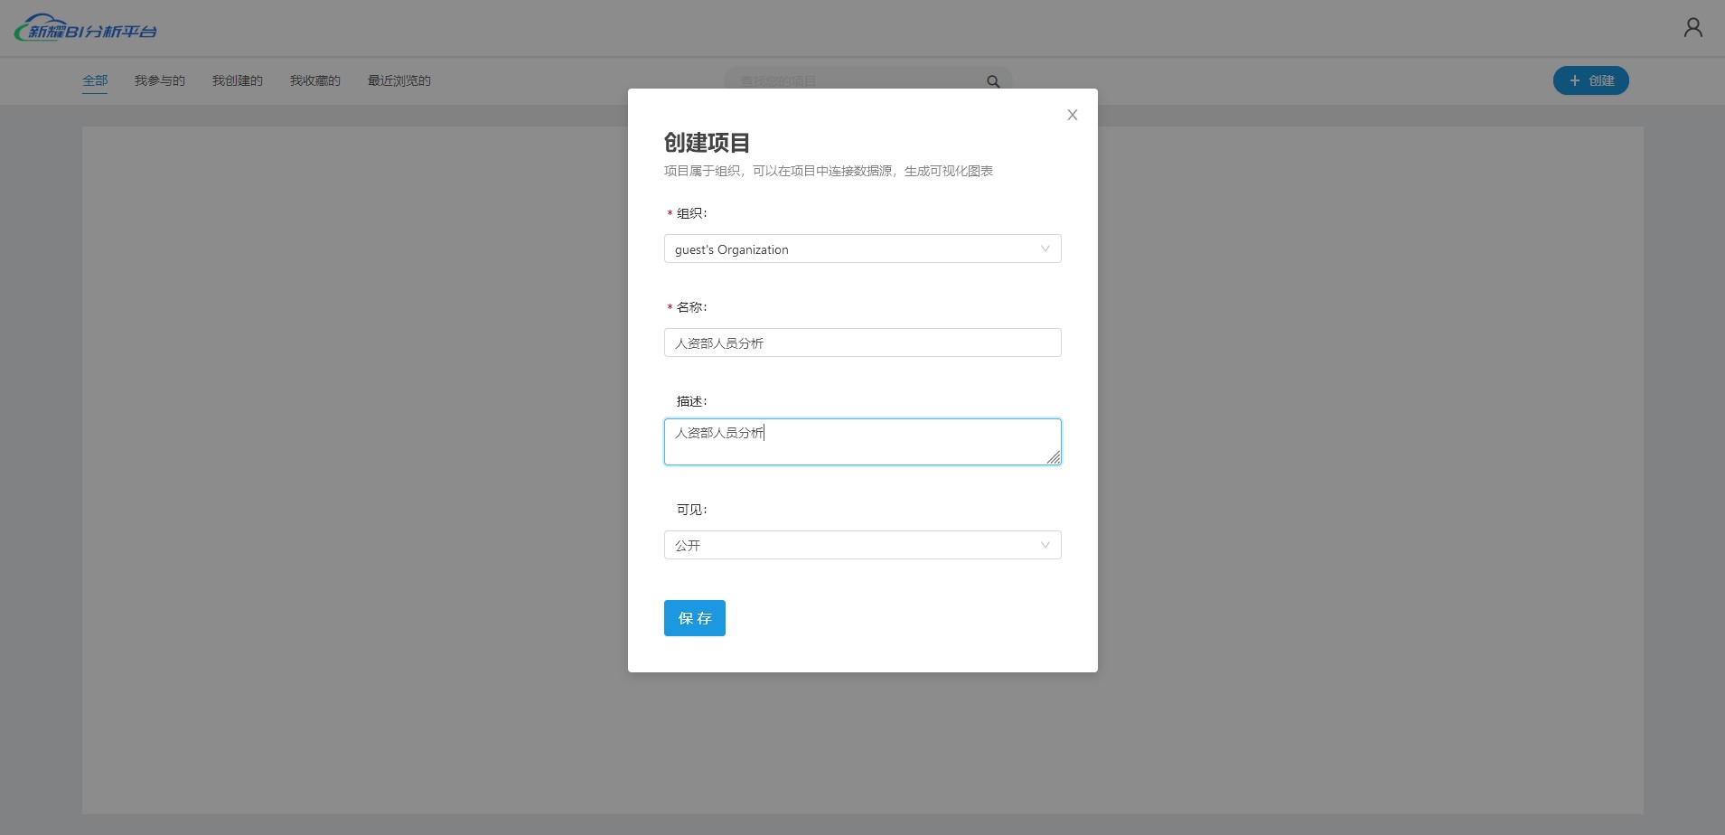
Task: Open the 我参与的 tab
Action: [x=160, y=80]
